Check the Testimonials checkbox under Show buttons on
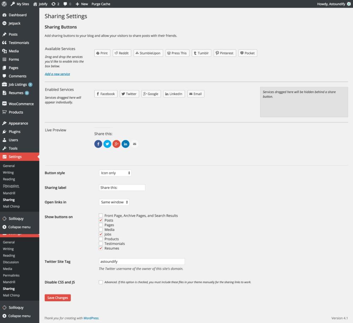The width and height of the screenshot is (353, 323). tap(101, 244)
